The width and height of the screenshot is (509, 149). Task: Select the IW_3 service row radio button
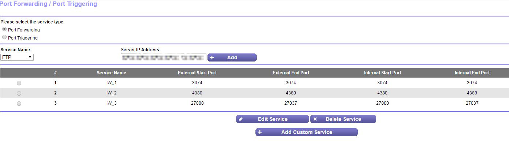tap(19, 104)
